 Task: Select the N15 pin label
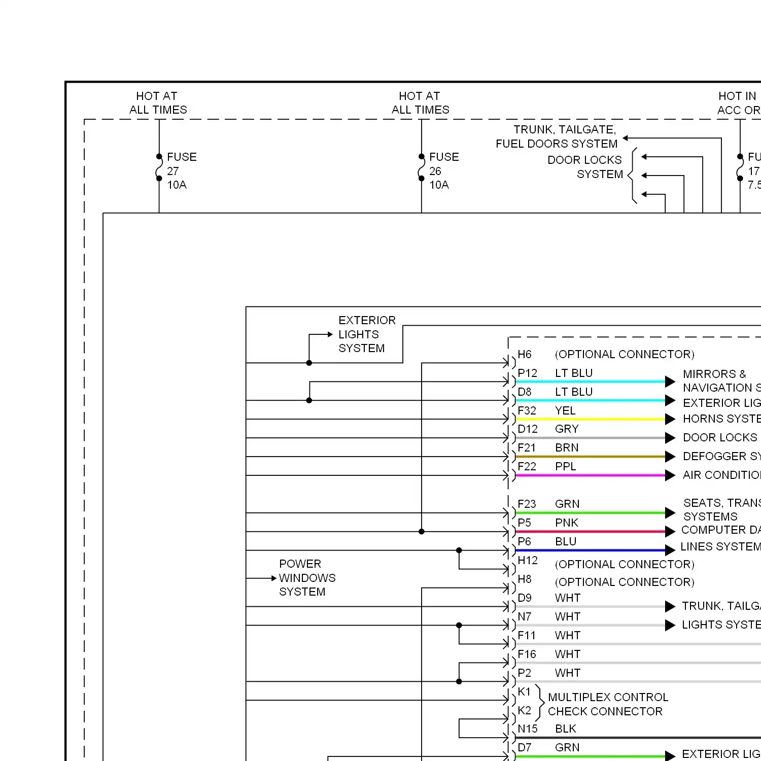[x=528, y=729]
